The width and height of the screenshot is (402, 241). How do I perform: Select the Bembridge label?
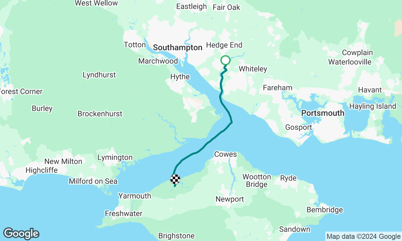pos(325,210)
